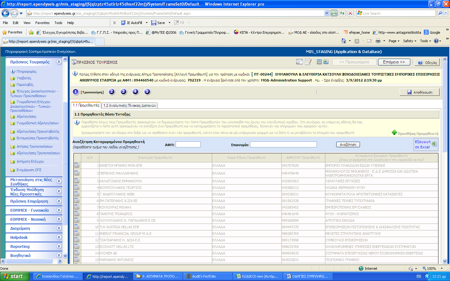
Task: Expand the ΕΟΜΜΕΧ - Γυναικεία sidebar section
Action: [x=59, y=210]
